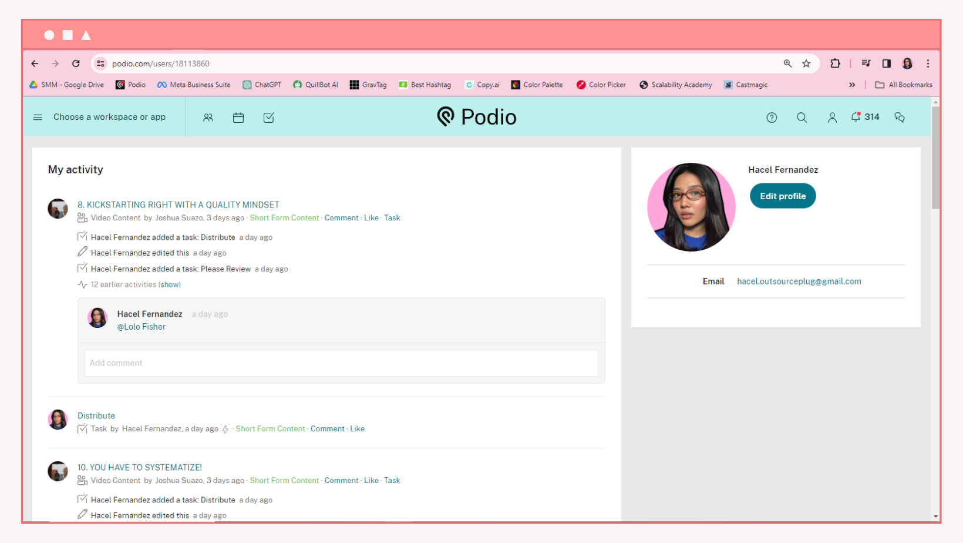Screen dimensions: 963x543
Task: Open Chrome three-dot menu
Action: [x=928, y=63]
